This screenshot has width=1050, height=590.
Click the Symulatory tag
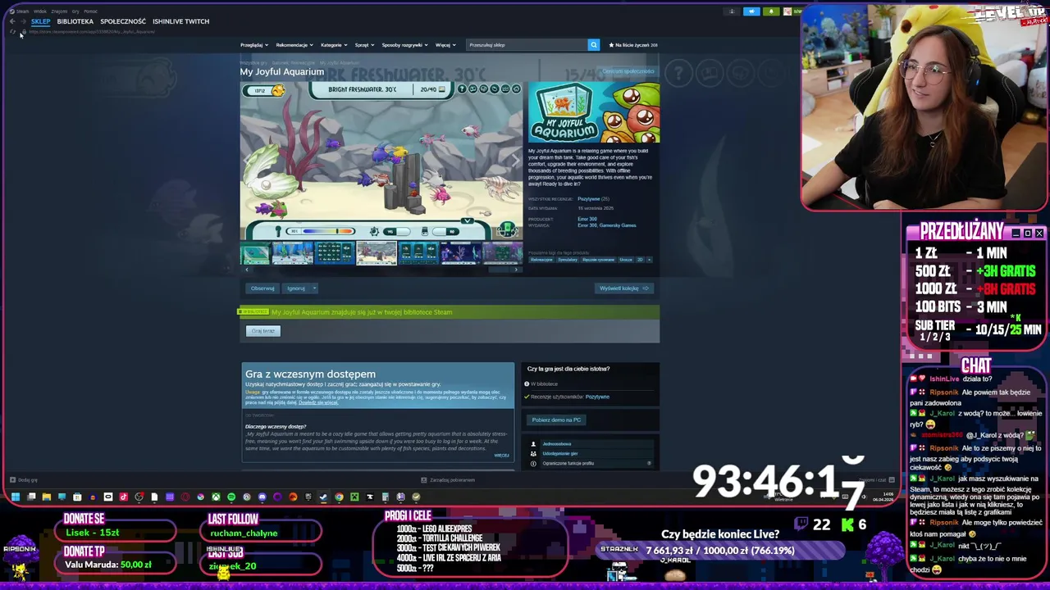pos(567,260)
